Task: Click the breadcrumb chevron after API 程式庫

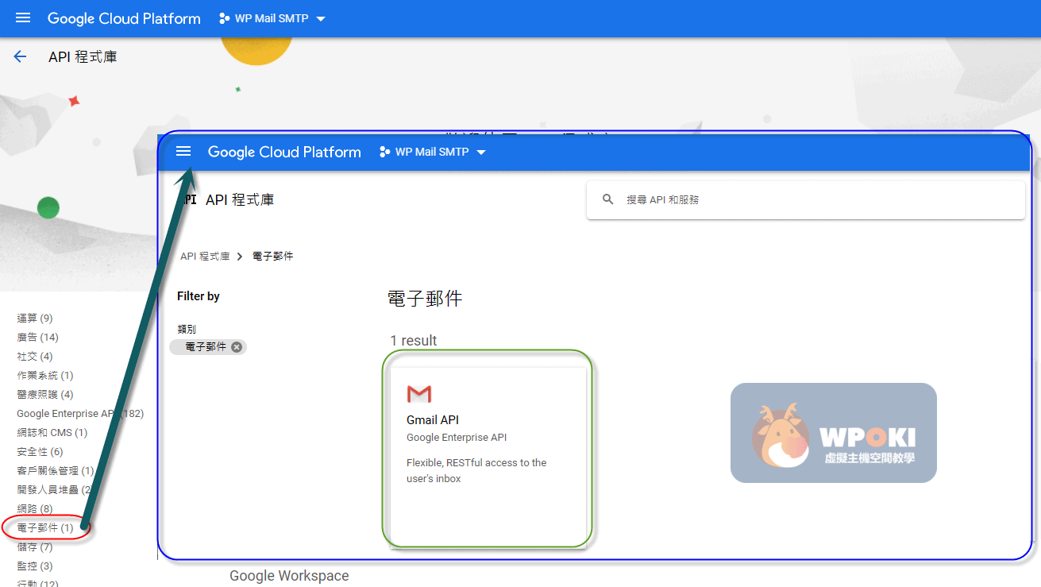Action: point(240,257)
